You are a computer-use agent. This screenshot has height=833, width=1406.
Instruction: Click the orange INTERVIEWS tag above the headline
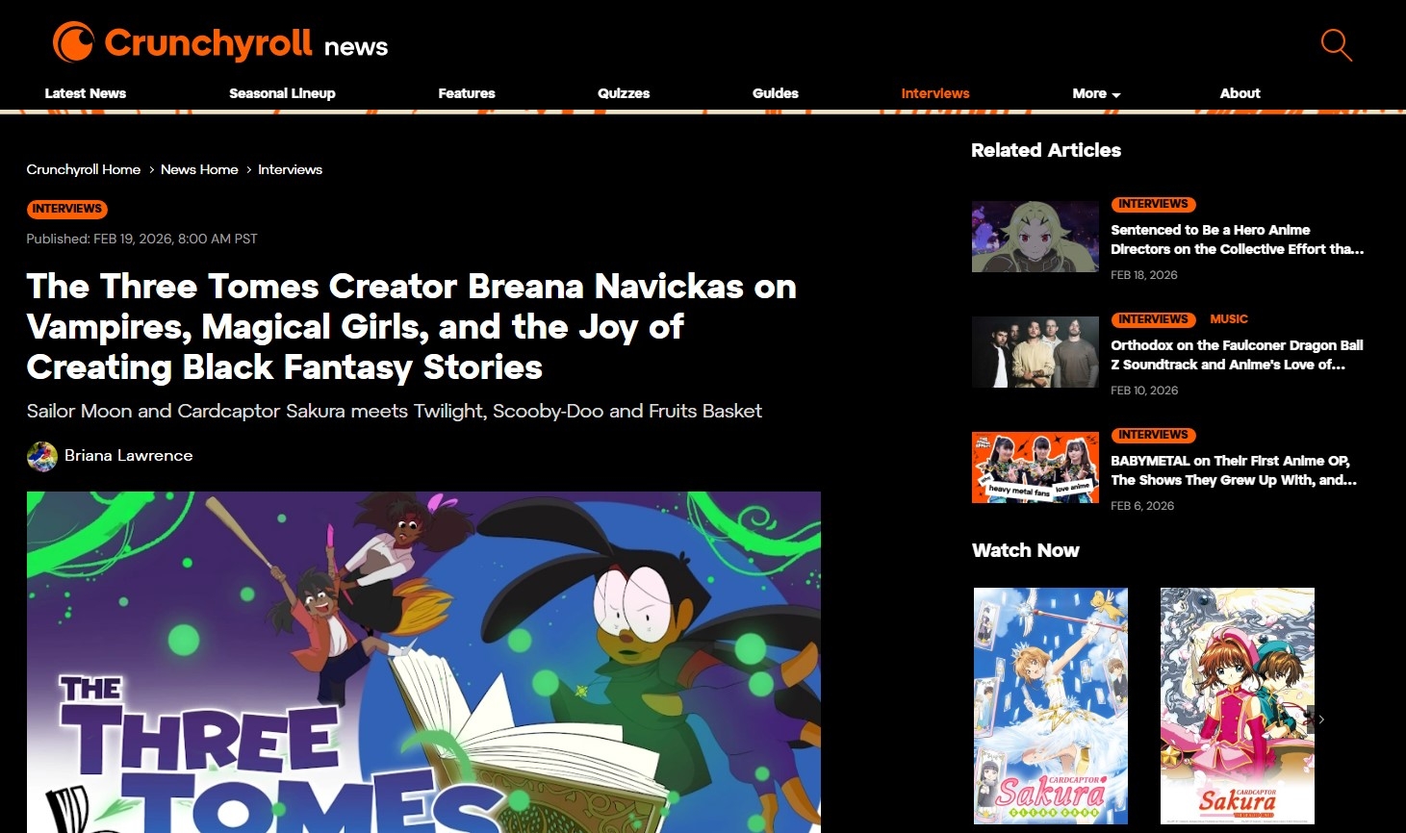pos(66,209)
